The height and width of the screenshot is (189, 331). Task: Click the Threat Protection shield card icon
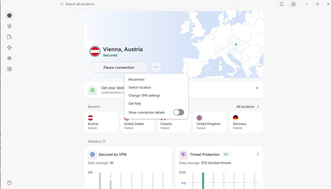tap(184, 154)
